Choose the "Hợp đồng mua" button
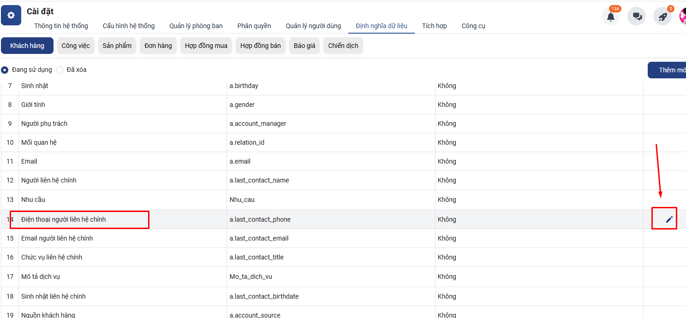Viewport: 686px width, 318px height. pos(206,46)
